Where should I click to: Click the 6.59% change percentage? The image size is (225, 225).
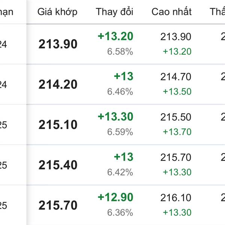pos(120,132)
